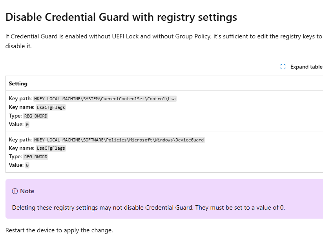Viewport: 323px width, 239px height.
Task: Click the Note info circle icon
Action: click(15, 191)
